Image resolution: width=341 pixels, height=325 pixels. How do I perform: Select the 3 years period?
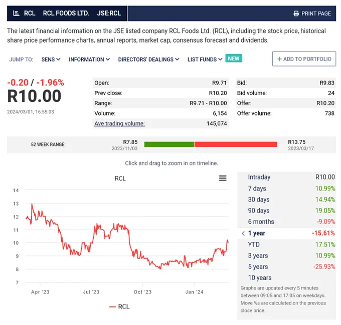[287, 255]
